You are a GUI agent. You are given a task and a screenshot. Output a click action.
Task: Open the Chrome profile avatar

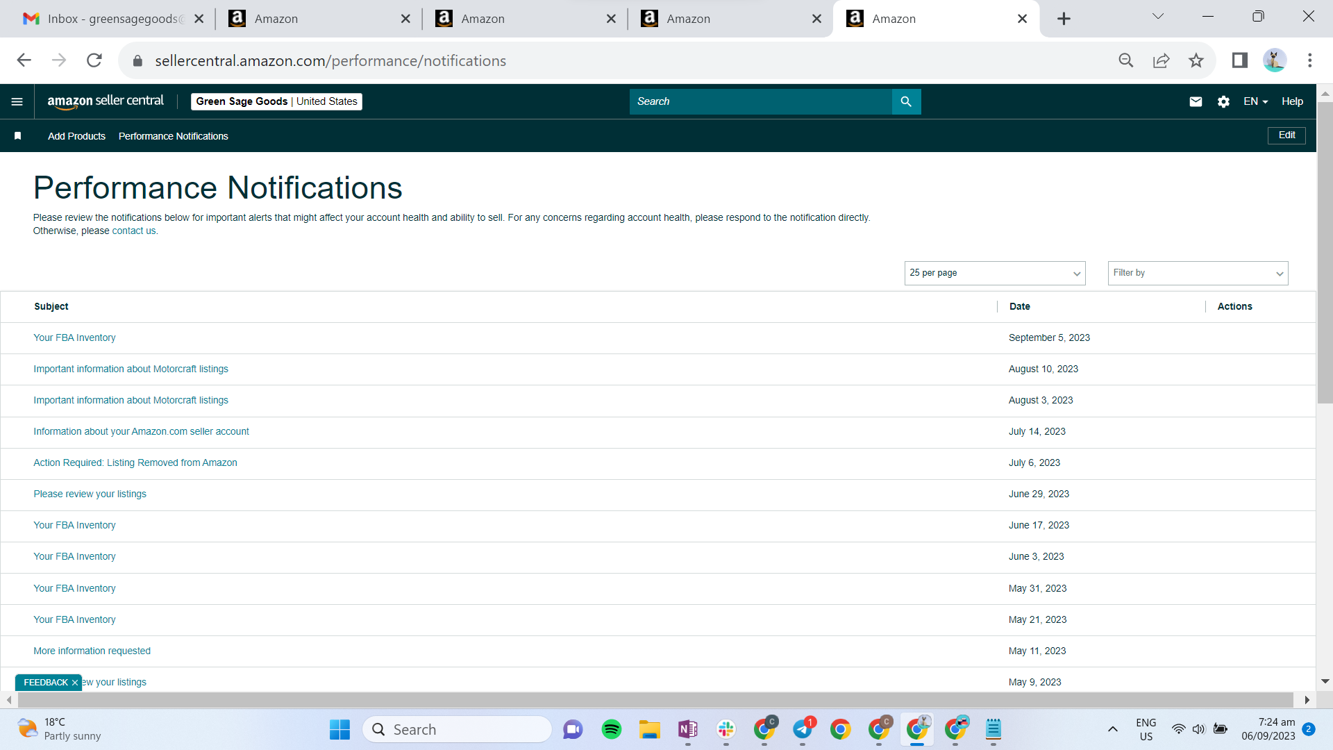point(1275,60)
